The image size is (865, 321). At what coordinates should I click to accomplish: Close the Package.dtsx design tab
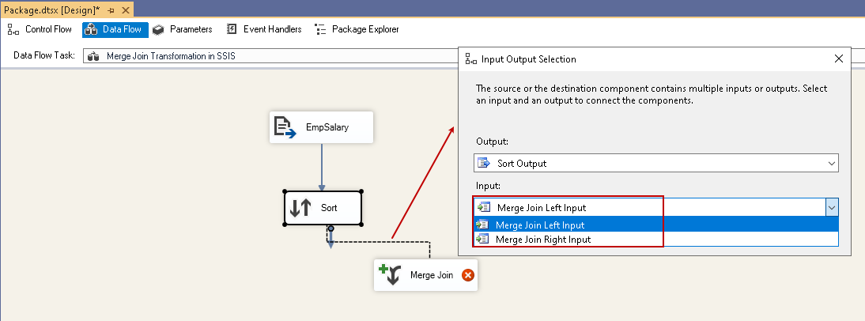127,9
